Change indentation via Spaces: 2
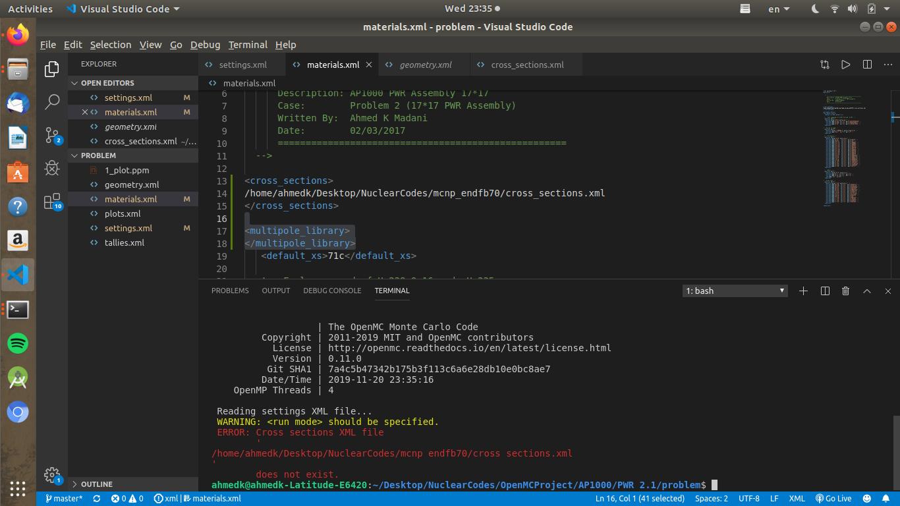Viewport: 900px width, 506px height. click(x=712, y=499)
